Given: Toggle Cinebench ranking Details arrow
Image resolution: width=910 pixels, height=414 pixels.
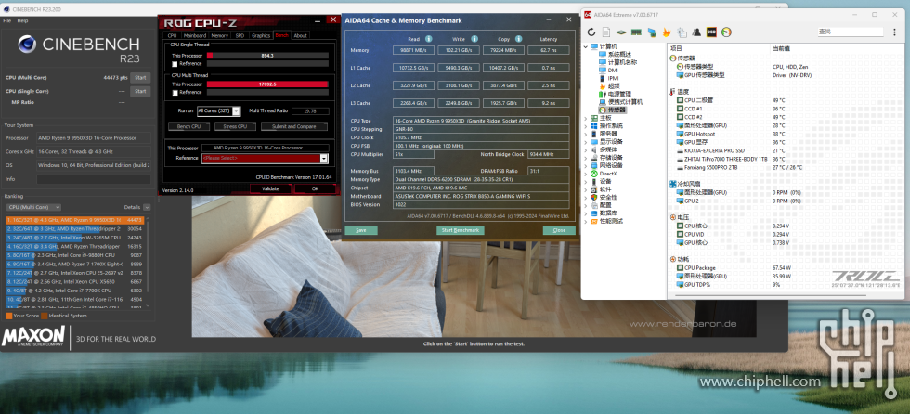Looking at the screenshot, I should (147, 207).
